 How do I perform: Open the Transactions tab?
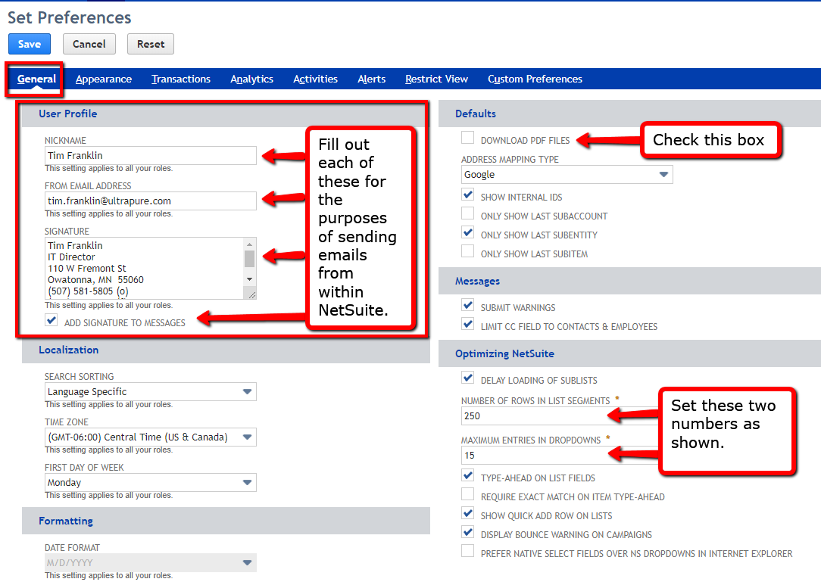coord(181,79)
